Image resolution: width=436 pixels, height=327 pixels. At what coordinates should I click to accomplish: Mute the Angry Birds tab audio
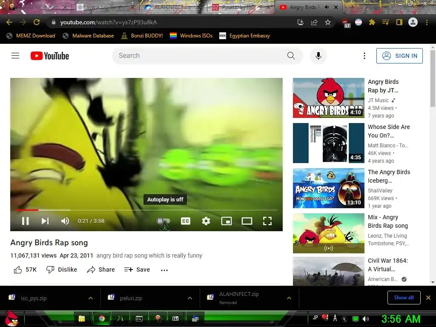coord(327,7)
